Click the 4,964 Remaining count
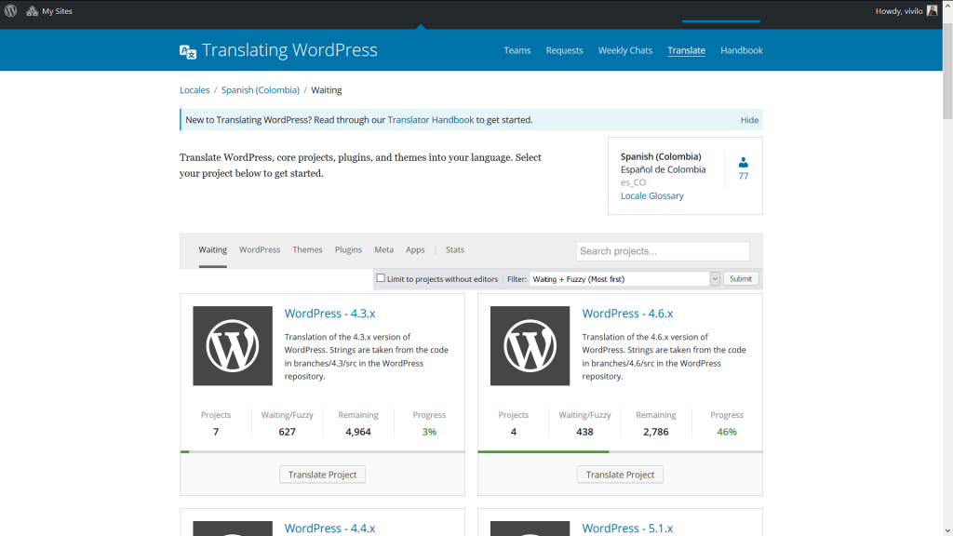This screenshot has height=536, width=953. 358,432
